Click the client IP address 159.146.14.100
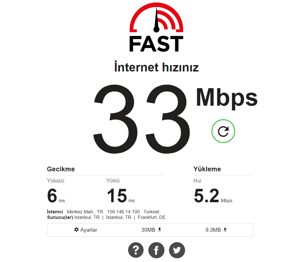This screenshot has width=292, height=262. tap(123, 212)
